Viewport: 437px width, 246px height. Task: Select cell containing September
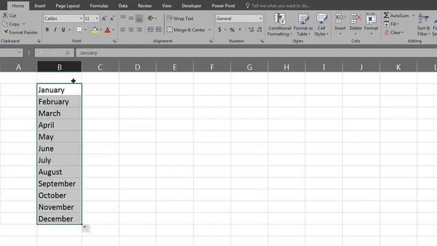pos(59,184)
